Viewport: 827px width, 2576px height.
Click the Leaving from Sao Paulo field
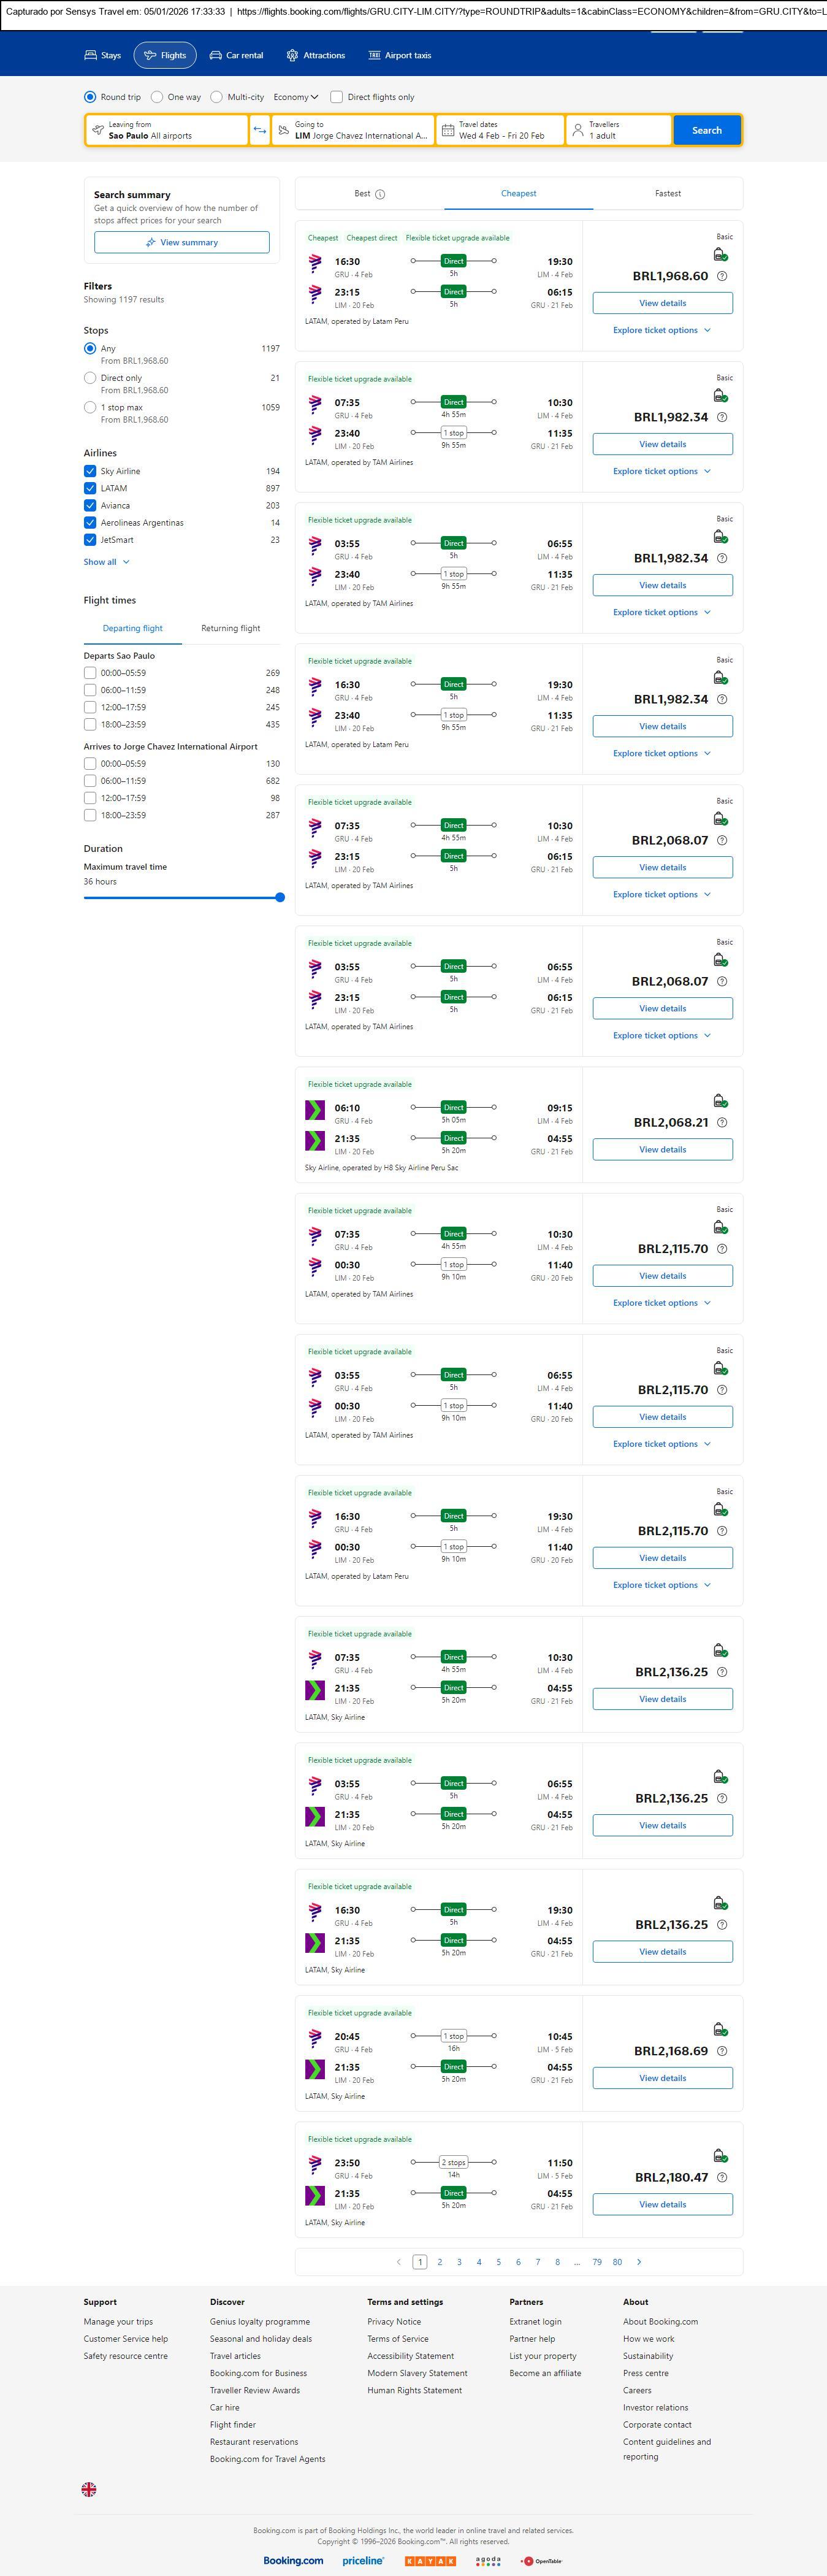point(166,130)
